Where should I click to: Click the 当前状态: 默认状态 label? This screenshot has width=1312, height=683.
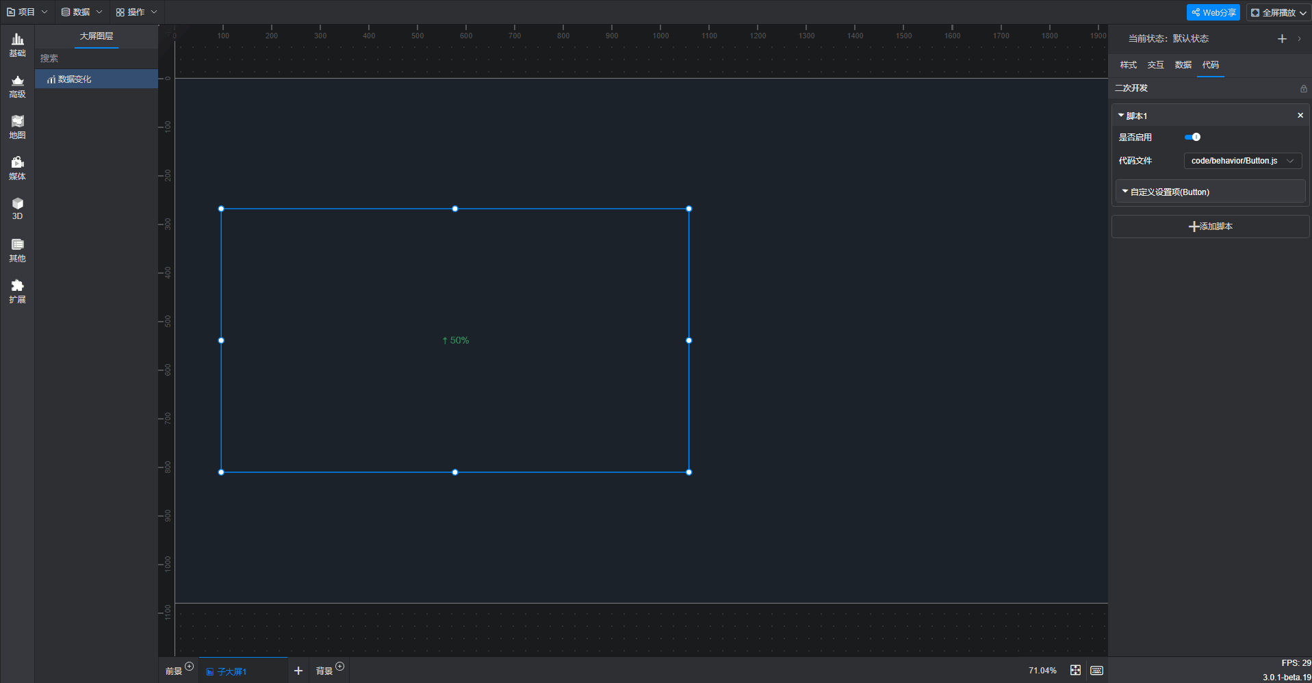pos(1168,39)
